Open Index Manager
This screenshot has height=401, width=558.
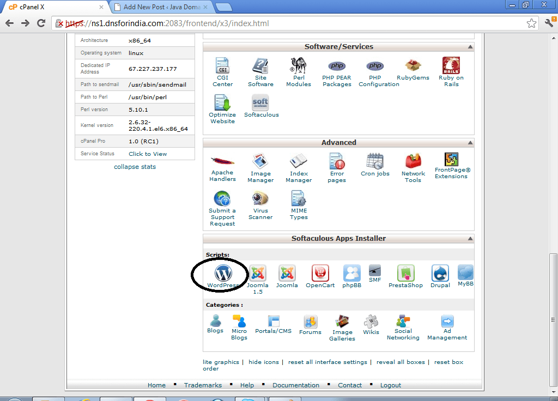[299, 168]
